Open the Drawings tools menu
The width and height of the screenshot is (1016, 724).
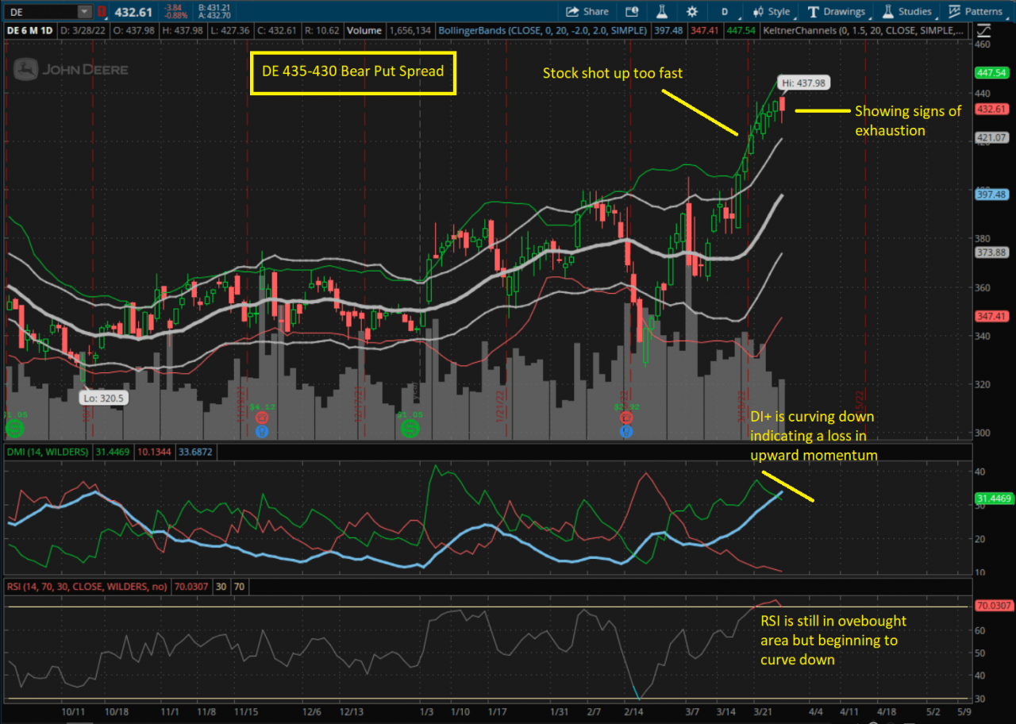pos(837,11)
